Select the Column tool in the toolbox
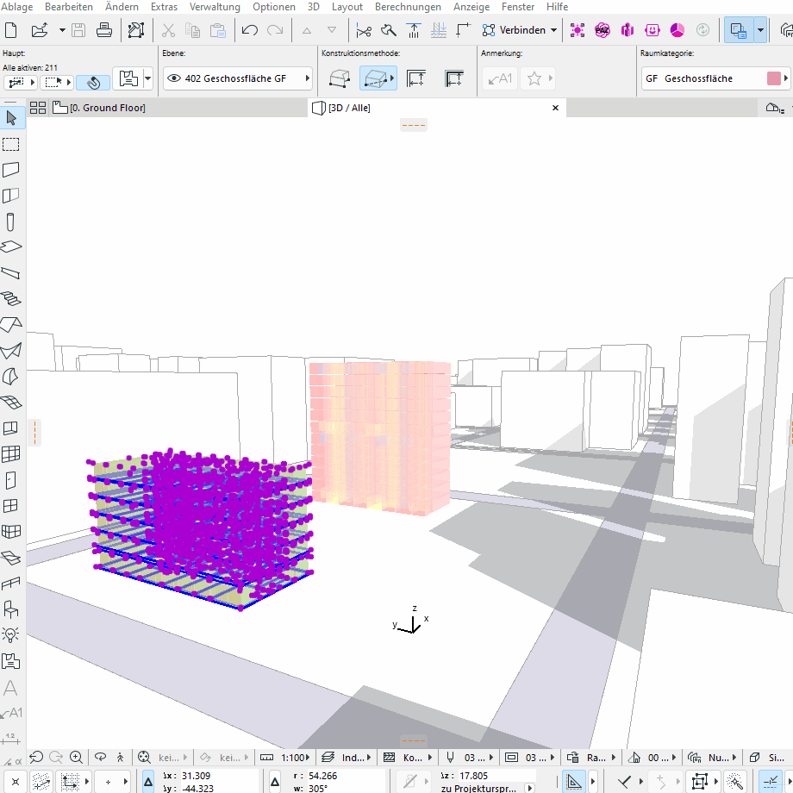This screenshot has height=793, width=793. click(11, 222)
